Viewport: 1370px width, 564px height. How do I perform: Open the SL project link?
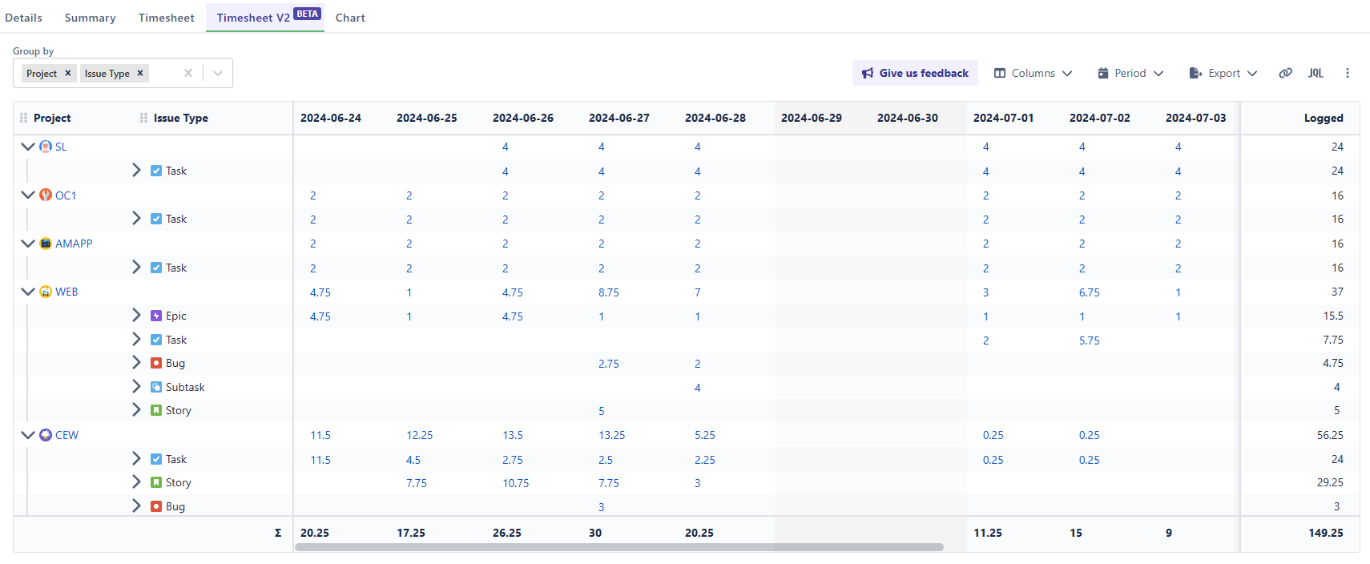click(61, 147)
